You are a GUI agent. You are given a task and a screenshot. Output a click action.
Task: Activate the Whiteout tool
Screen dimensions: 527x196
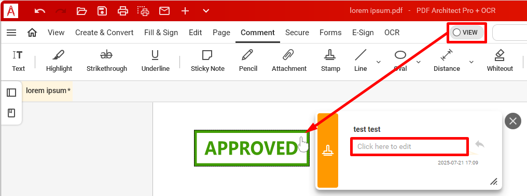click(500, 61)
